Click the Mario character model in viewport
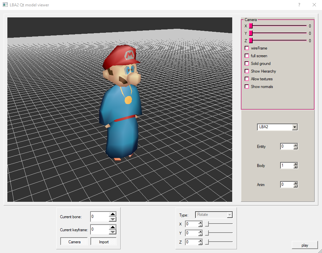This screenshot has height=253, width=322. pos(121,102)
